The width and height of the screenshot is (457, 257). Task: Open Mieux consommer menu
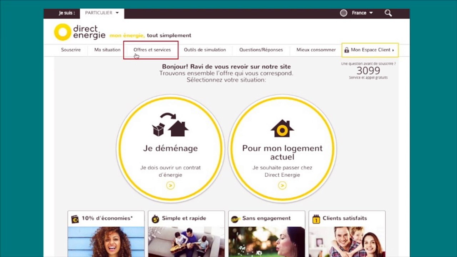(316, 50)
